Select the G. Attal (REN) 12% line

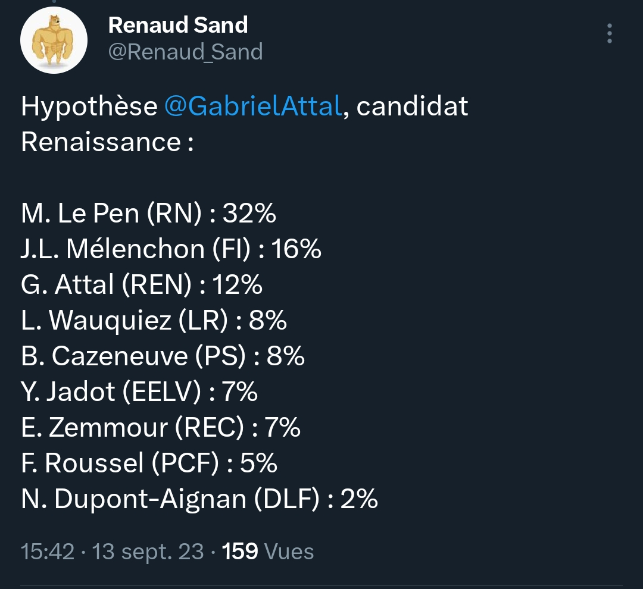click(x=142, y=284)
